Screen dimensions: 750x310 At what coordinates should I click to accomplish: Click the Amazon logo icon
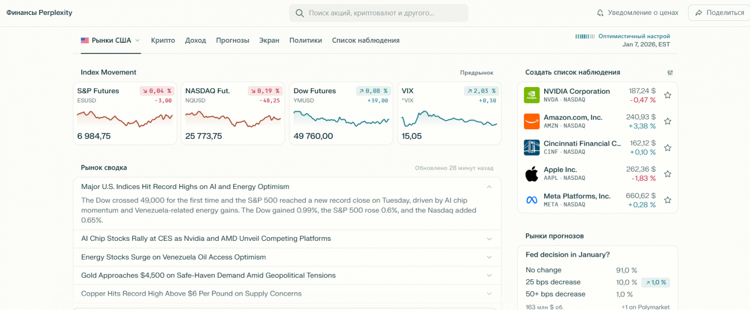coord(532,121)
